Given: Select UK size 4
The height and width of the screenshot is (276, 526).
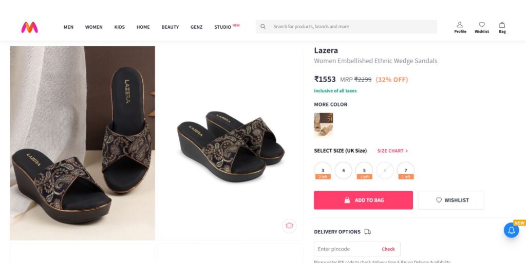Looking at the screenshot, I should (343, 170).
